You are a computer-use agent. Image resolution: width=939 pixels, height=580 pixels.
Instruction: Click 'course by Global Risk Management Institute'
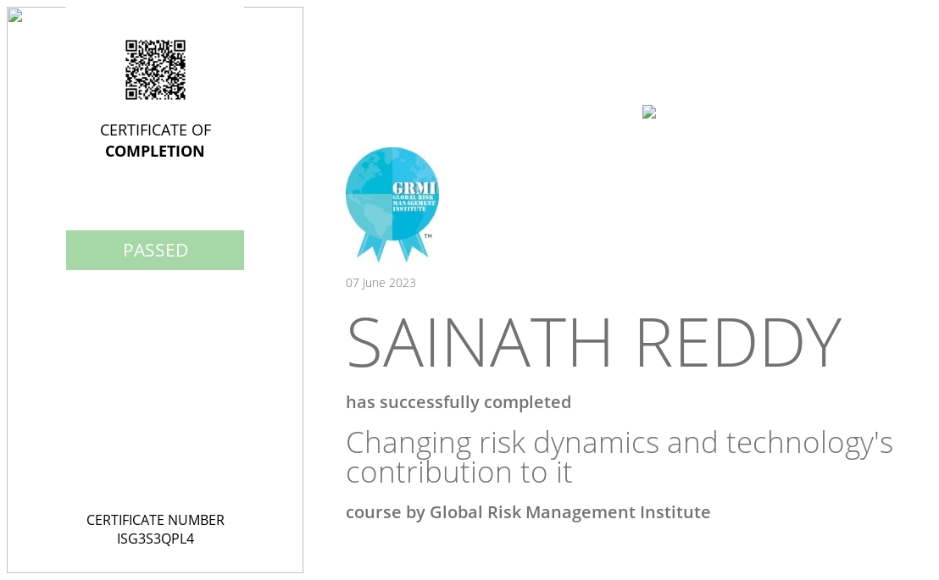(528, 512)
